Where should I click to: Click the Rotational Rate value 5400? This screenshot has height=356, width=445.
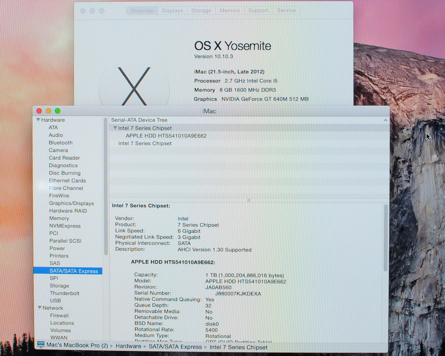[211, 330]
